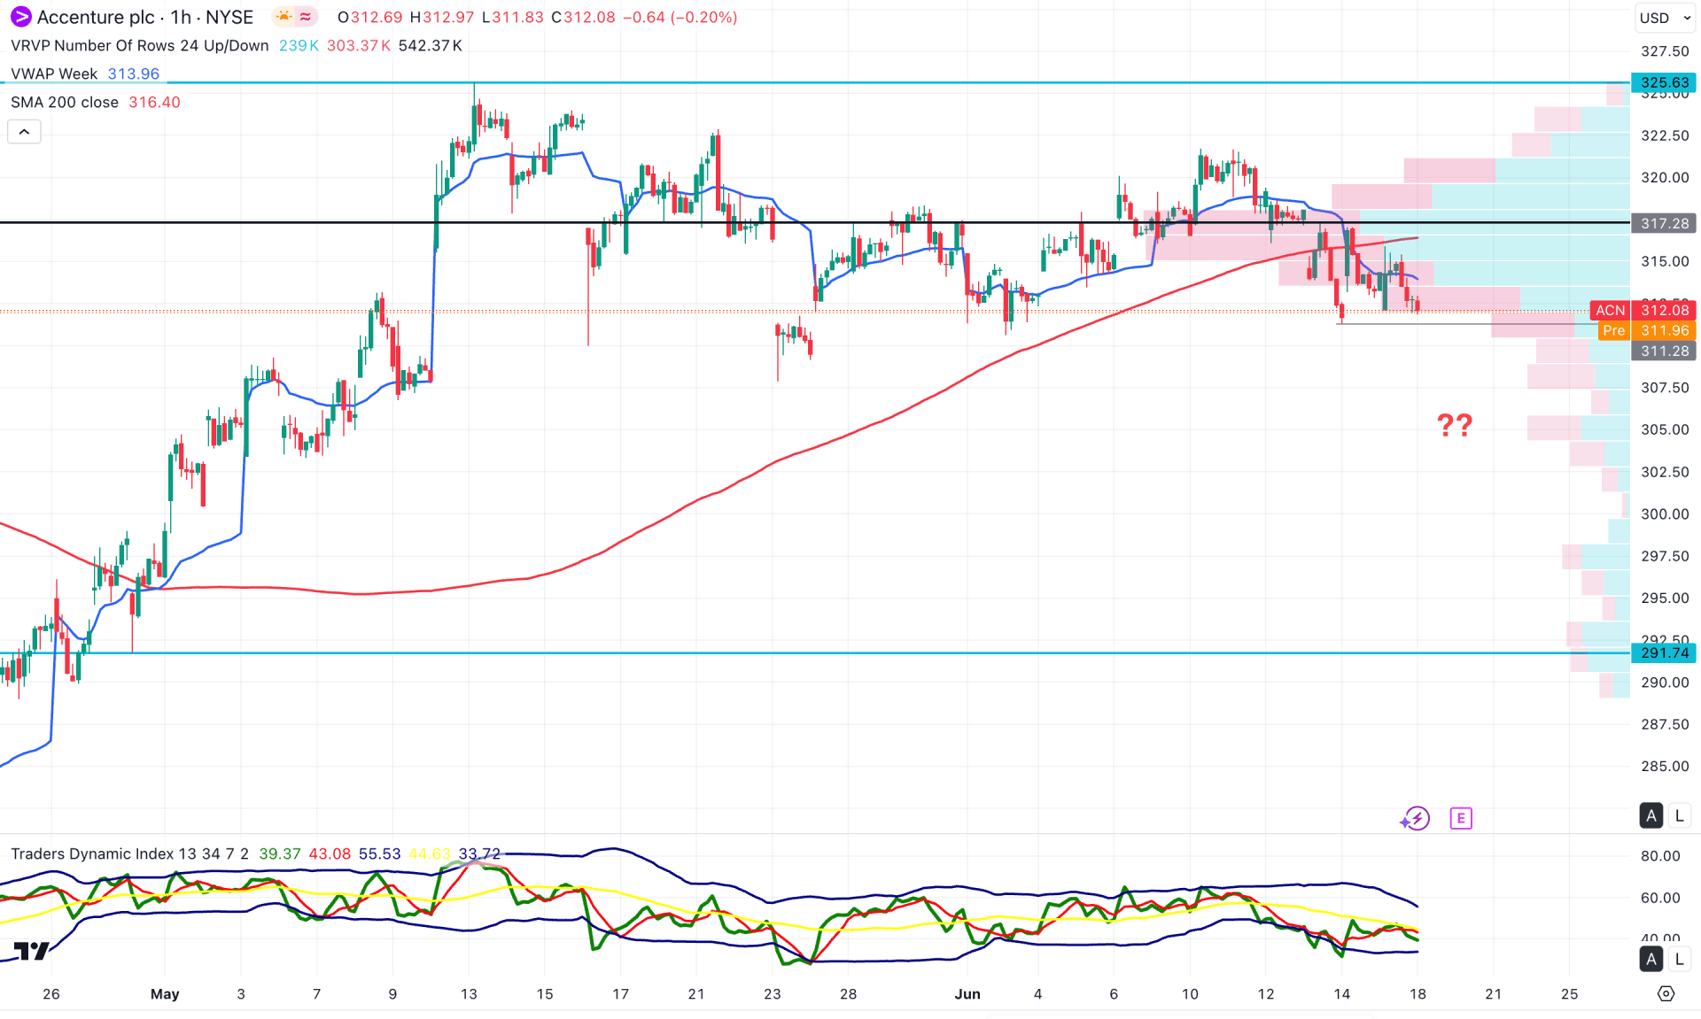
Task: Toggle log scale L on indicator pane
Action: pos(1679,959)
